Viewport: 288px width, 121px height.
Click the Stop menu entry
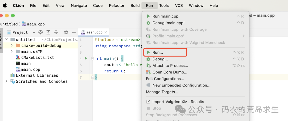point(195,108)
